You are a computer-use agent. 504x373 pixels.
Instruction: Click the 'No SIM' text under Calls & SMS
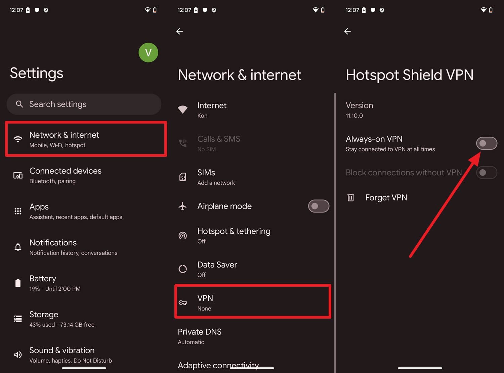click(x=207, y=149)
